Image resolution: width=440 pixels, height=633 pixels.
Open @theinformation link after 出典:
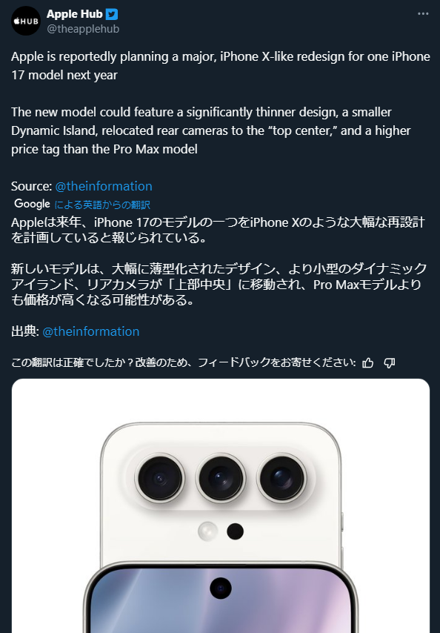click(x=91, y=331)
